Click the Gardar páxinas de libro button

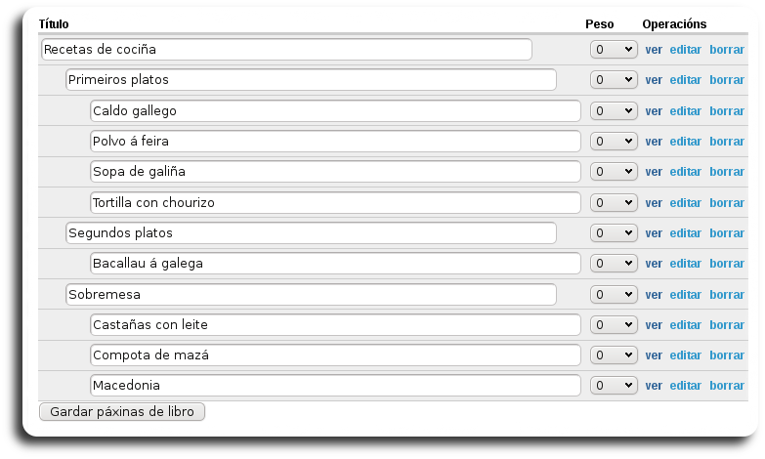[122, 411]
